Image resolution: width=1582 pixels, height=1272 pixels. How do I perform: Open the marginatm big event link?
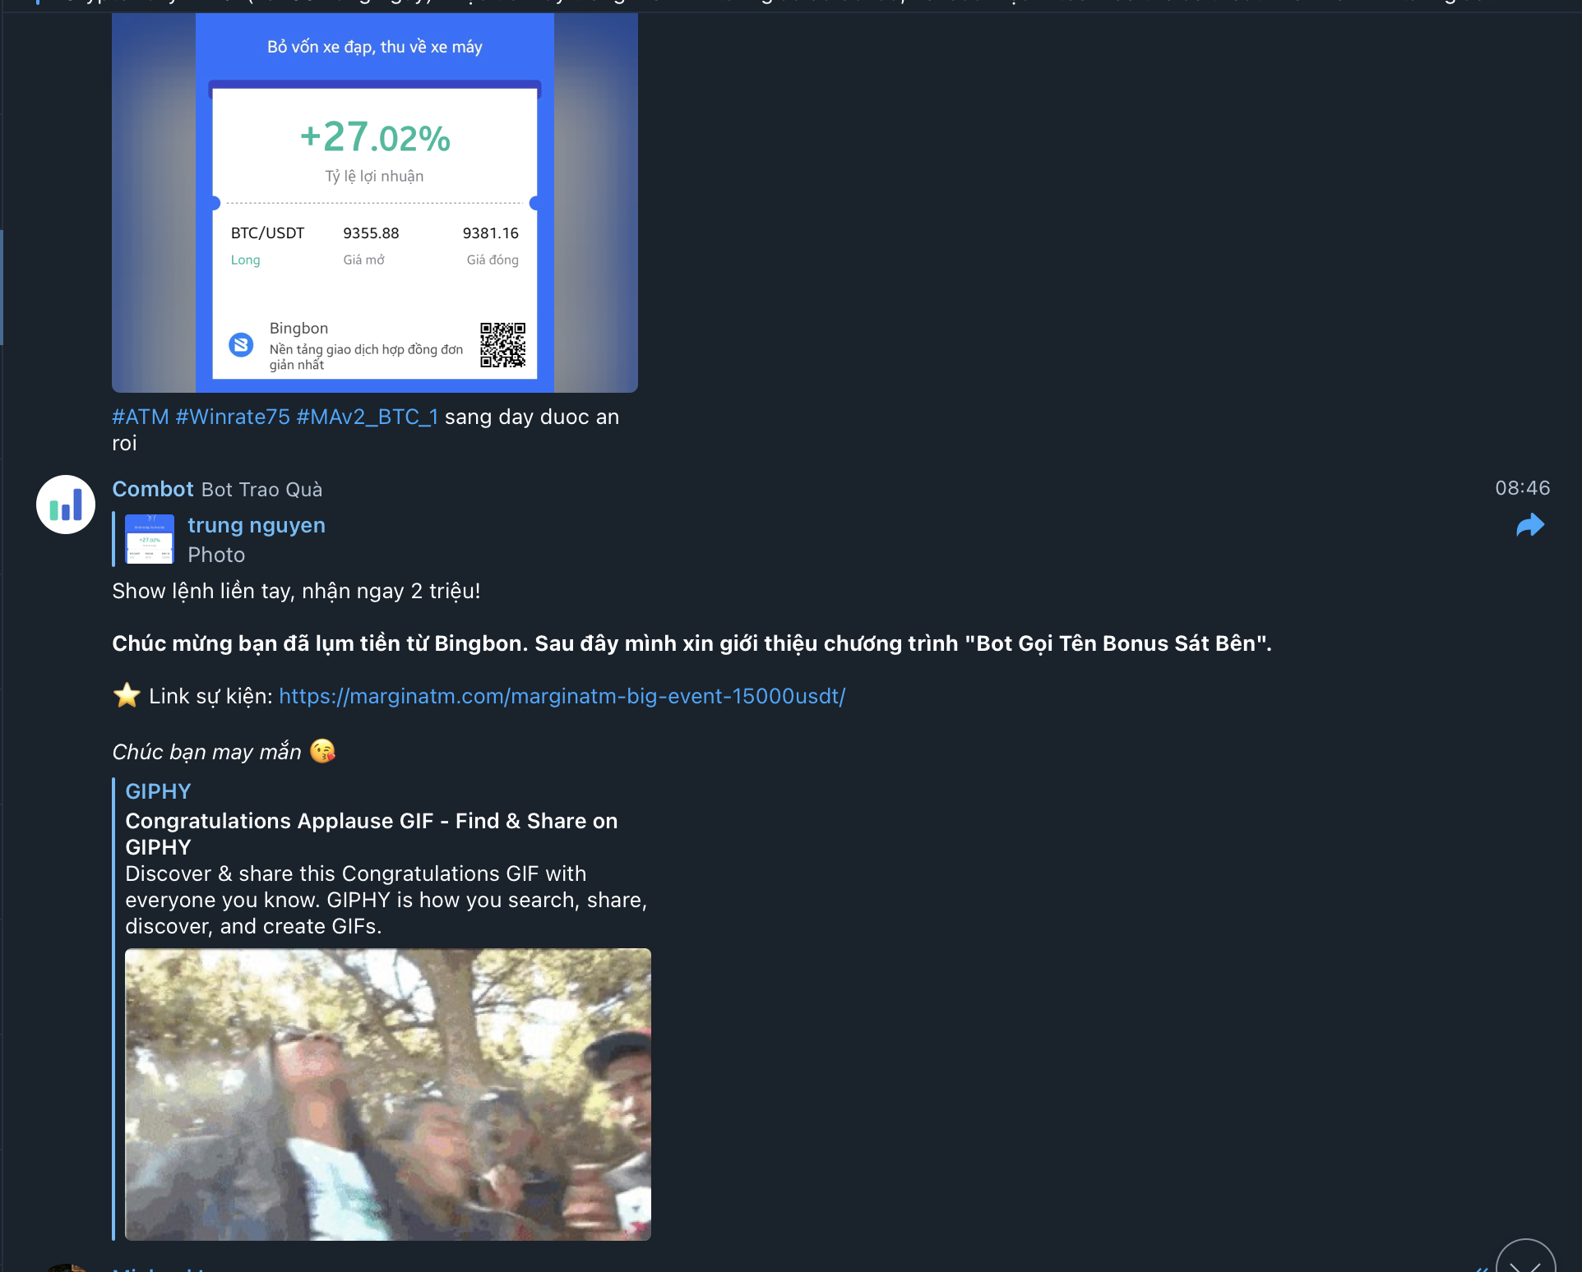pos(562,696)
